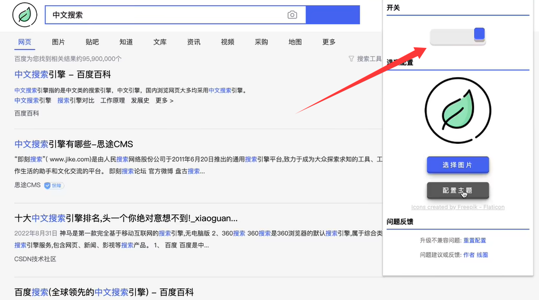Viewport: 539px width, 300px height.
Task: Click the 选择图片 button
Action: (458, 165)
